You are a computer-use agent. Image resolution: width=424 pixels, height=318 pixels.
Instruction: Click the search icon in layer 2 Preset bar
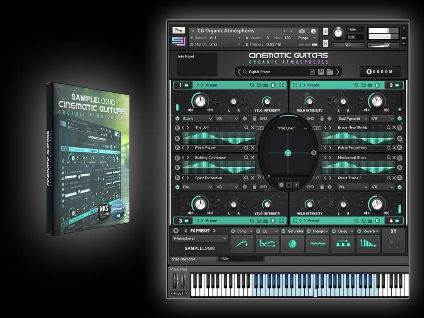pyautogui.click(x=357, y=85)
